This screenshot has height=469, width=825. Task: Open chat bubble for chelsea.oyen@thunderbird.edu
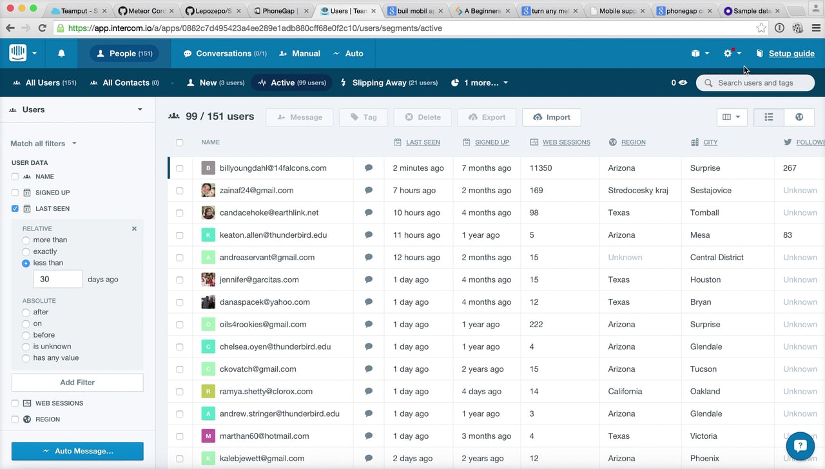(369, 347)
